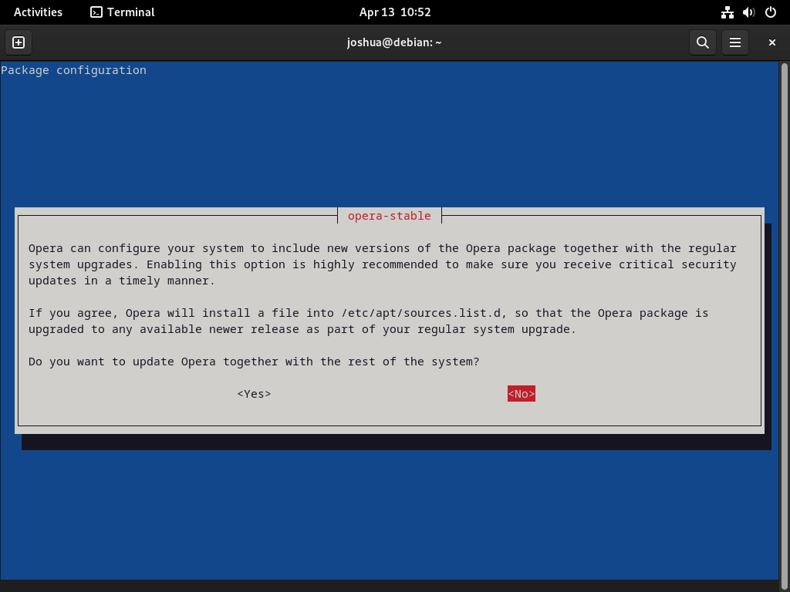The image size is (790, 592).
Task: Select the <Yes> option
Action: pyautogui.click(x=254, y=394)
